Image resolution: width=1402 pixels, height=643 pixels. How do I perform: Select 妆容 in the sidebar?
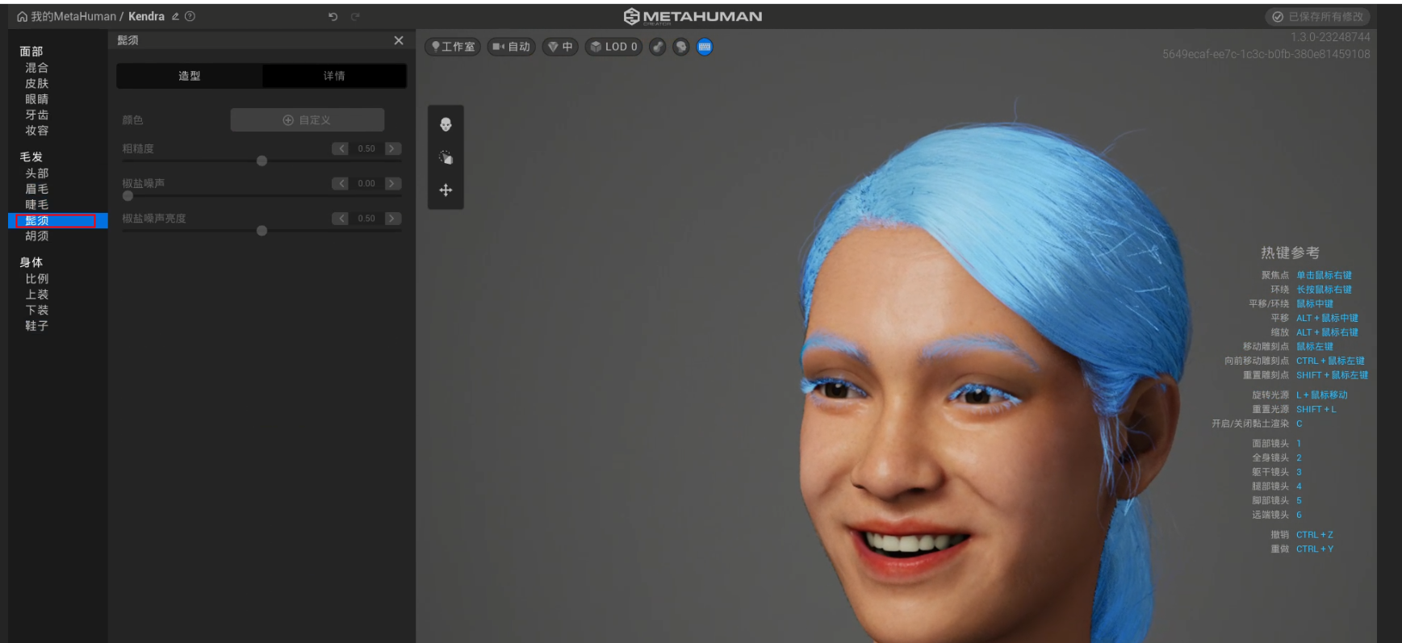(x=37, y=130)
